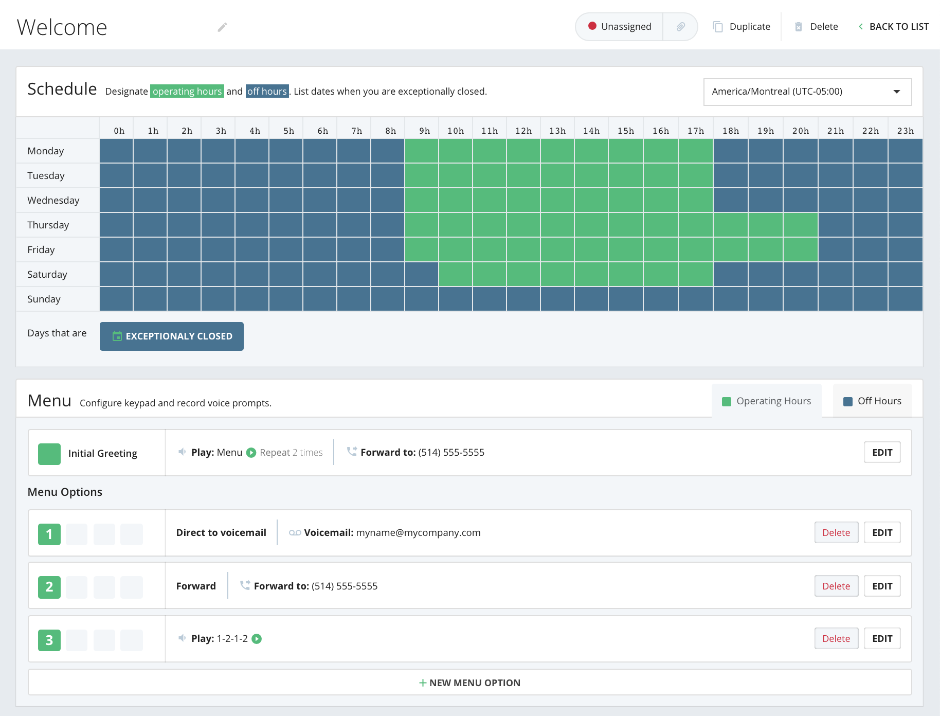Toggle Monday 9h schedule cell

pos(422,151)
